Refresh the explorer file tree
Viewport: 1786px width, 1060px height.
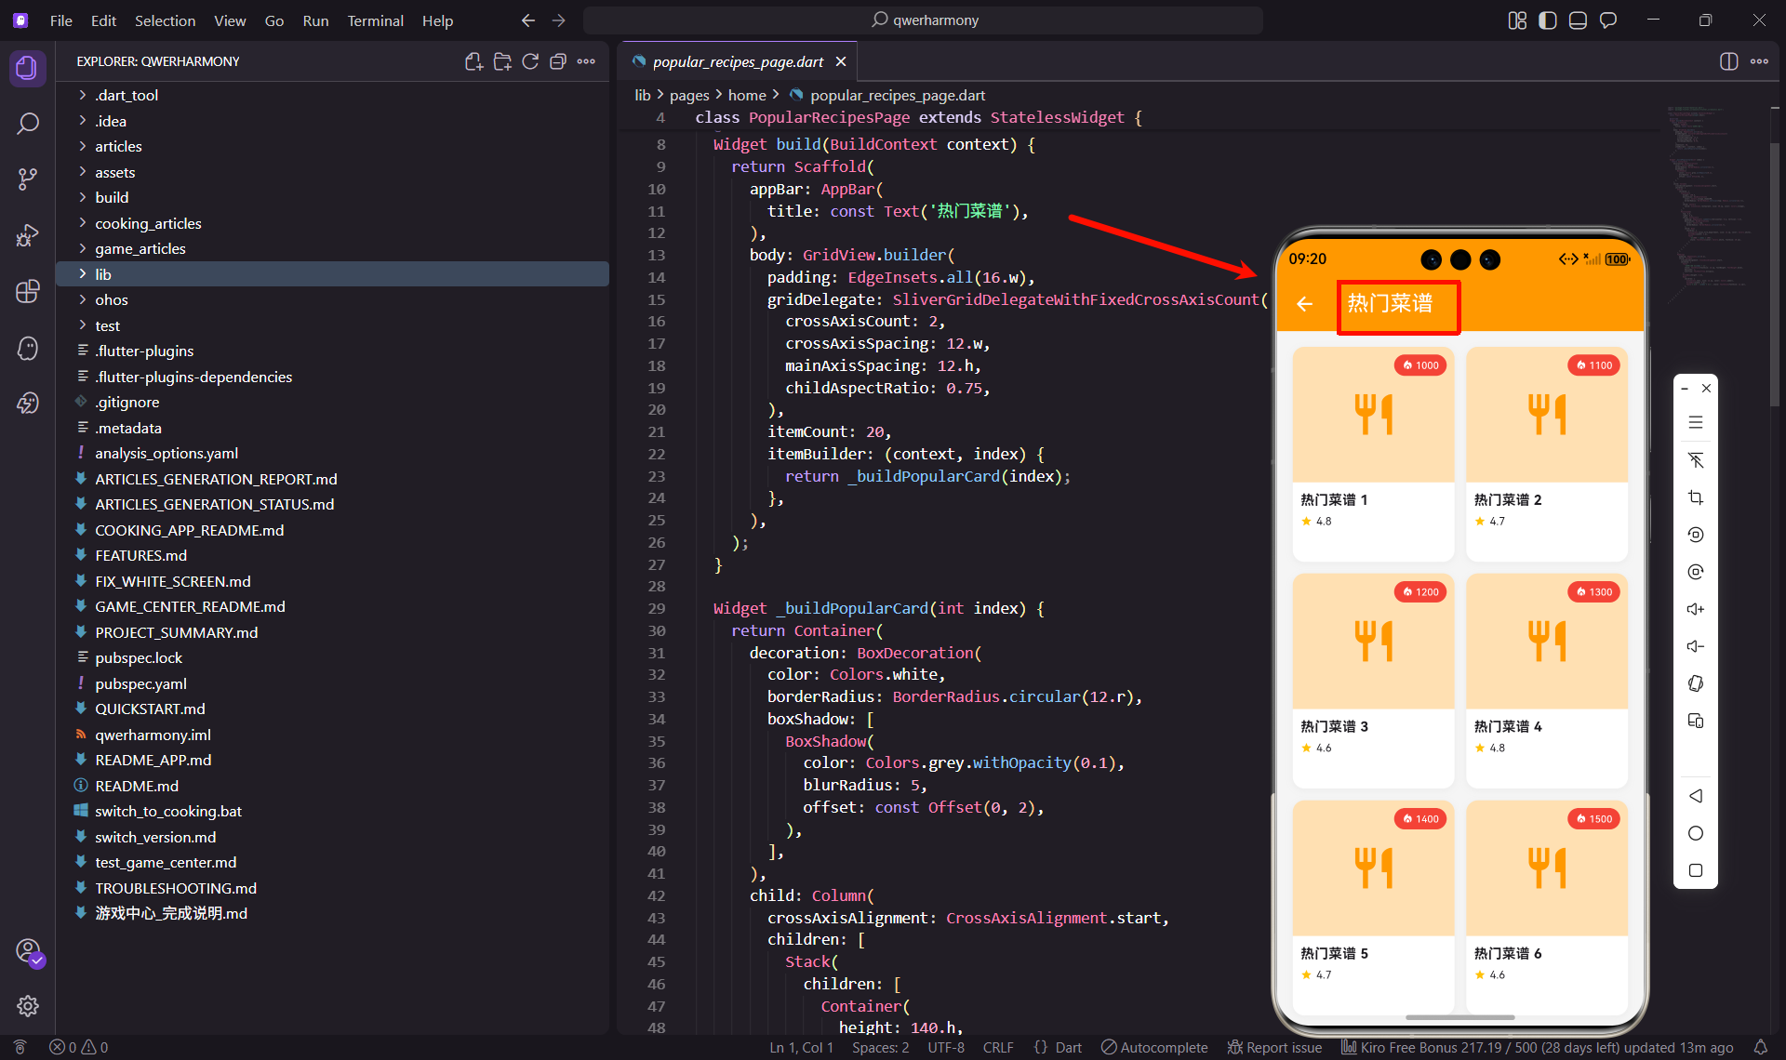coord(530,61)
